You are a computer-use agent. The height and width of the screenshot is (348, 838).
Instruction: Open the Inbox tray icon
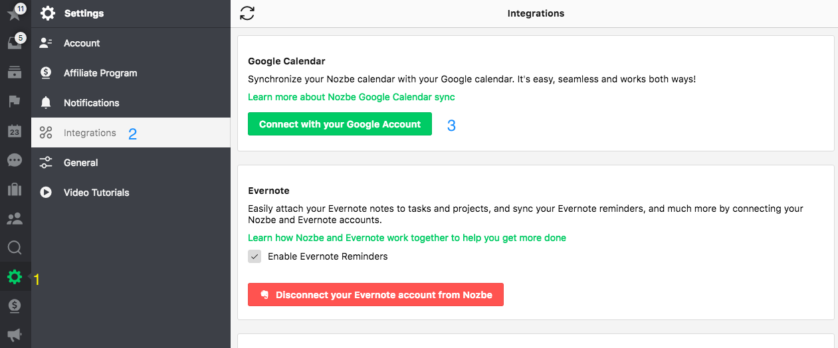point(15,43)
